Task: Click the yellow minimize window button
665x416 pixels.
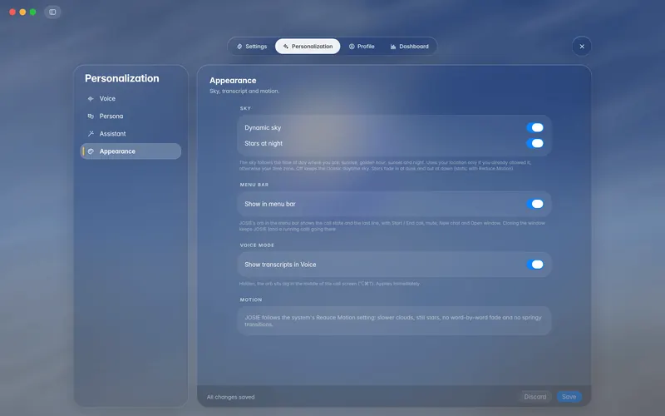Action: [x=22, y=12]
